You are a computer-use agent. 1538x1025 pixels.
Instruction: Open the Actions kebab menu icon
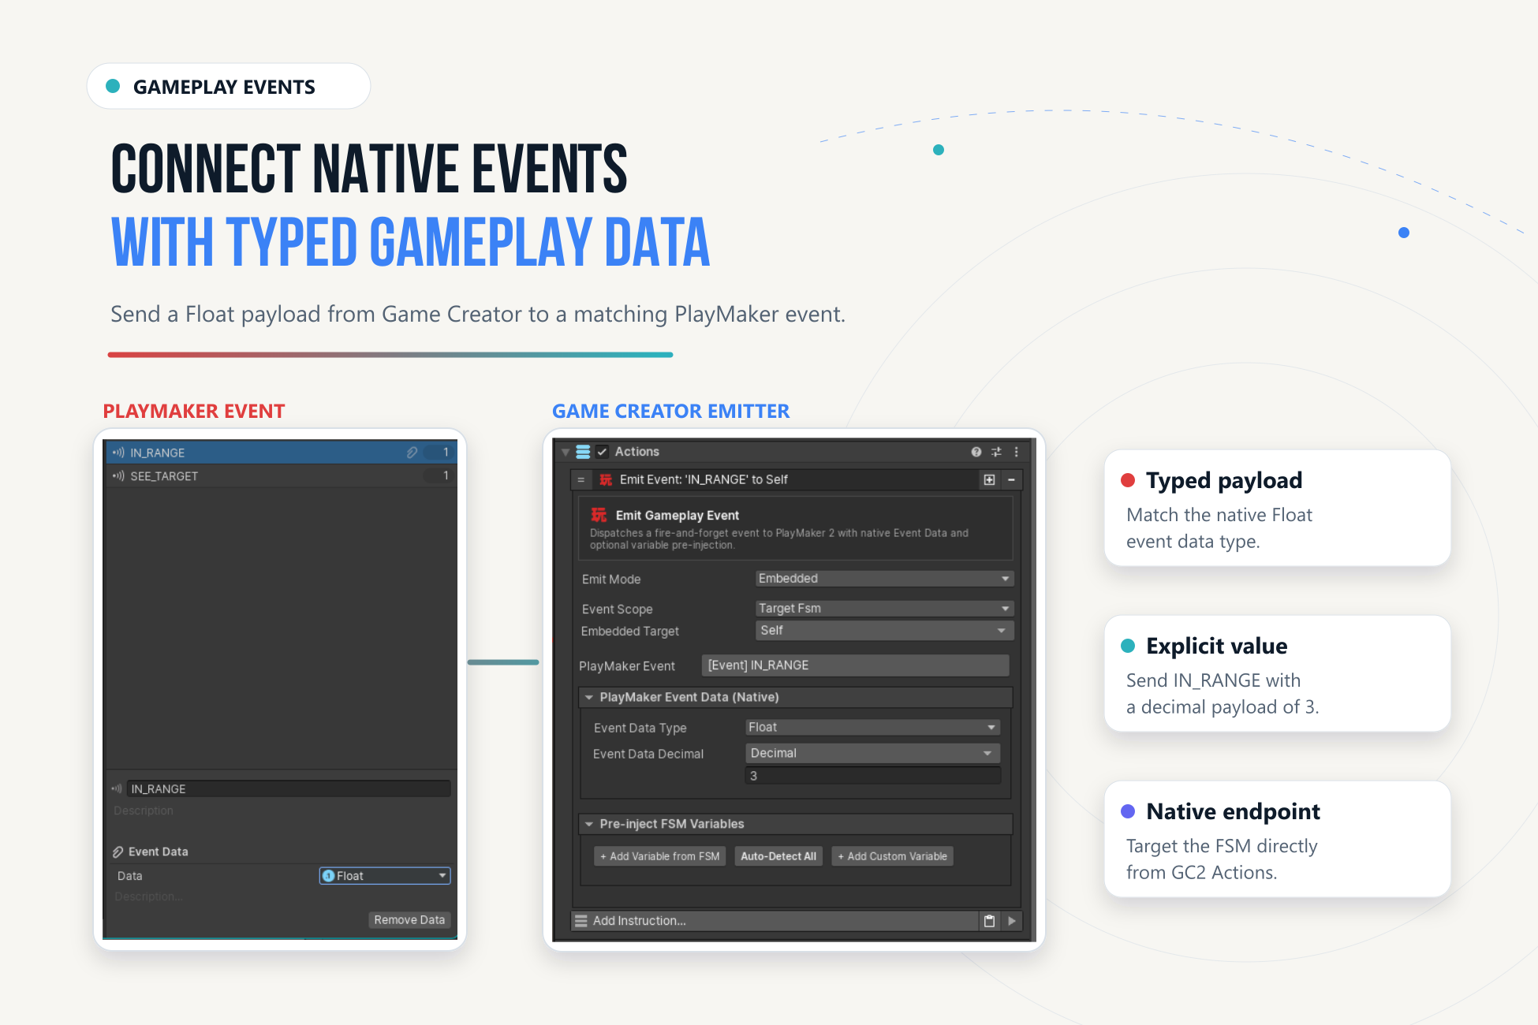[x=1016, y=452]
